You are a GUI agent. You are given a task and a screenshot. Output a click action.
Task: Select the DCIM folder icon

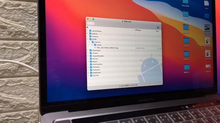[x=90, y=39]
